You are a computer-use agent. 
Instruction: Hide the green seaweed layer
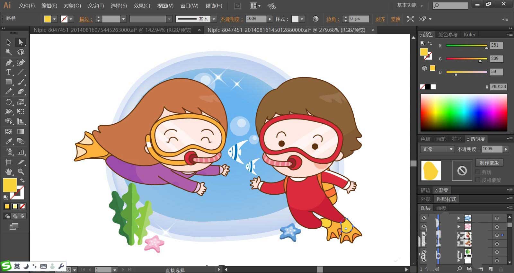coord(424,252)
